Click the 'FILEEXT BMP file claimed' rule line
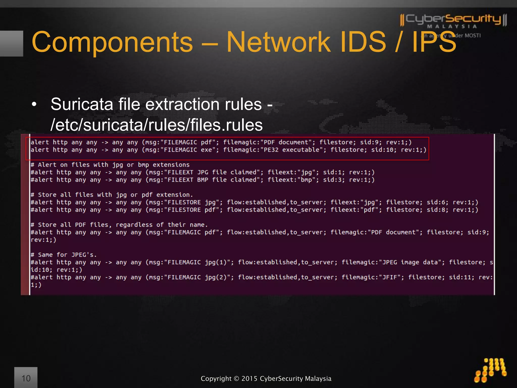Screen dimensions: 517x388 203,180
